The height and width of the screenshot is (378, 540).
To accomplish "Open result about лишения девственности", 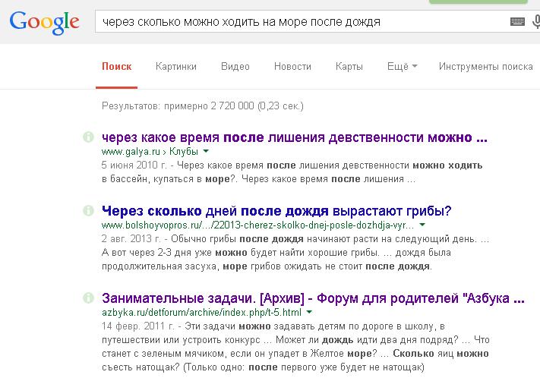I will coord(295,137).
